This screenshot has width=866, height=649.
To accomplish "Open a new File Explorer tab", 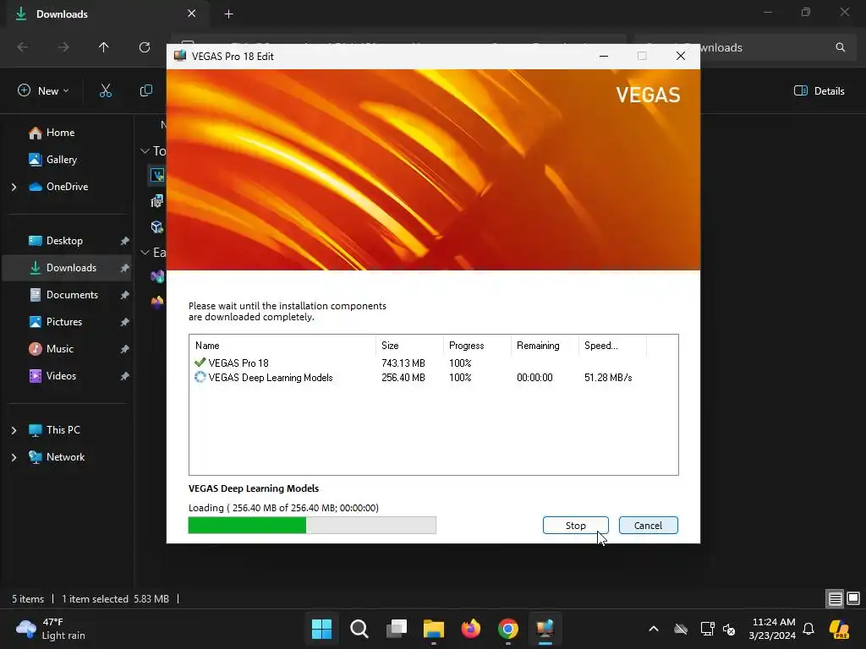I will click(228, 14).
